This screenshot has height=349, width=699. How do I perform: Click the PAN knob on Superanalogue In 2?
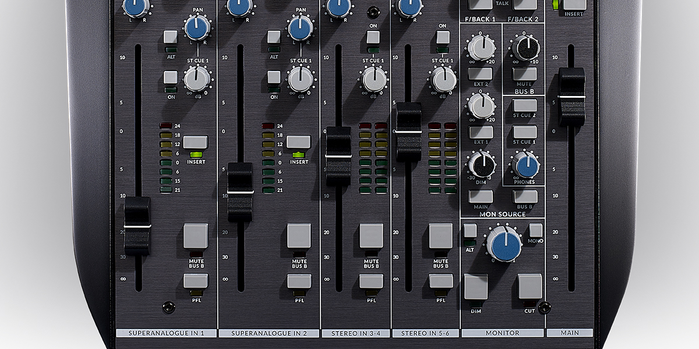tap(301, 27)
